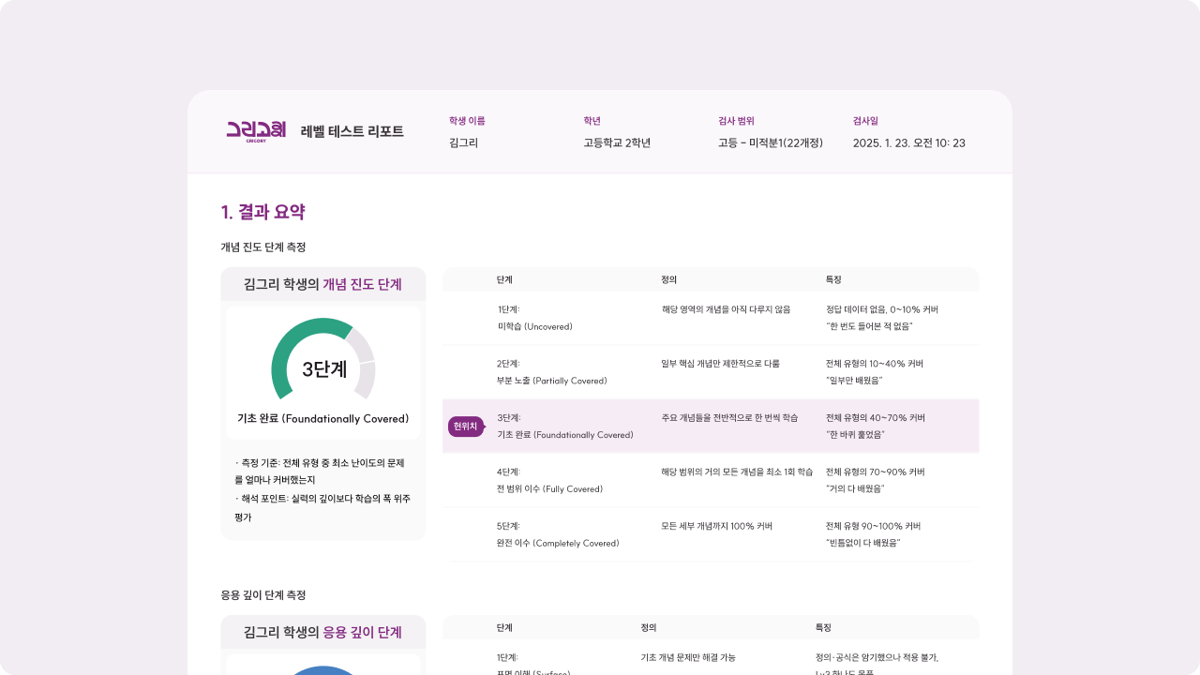The height and width of the screenshot is (675, 1200).
Task: Click the '검사일' label
Action: tap(865, 121)
